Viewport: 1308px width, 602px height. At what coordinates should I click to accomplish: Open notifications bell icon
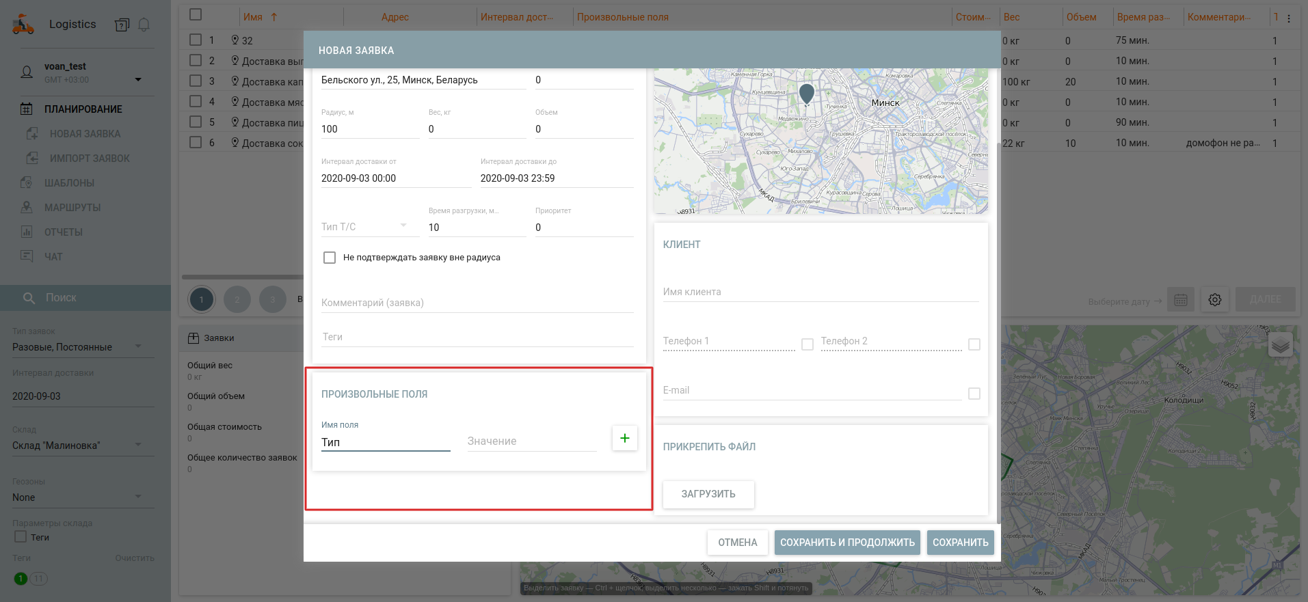(x=144, y=25)
